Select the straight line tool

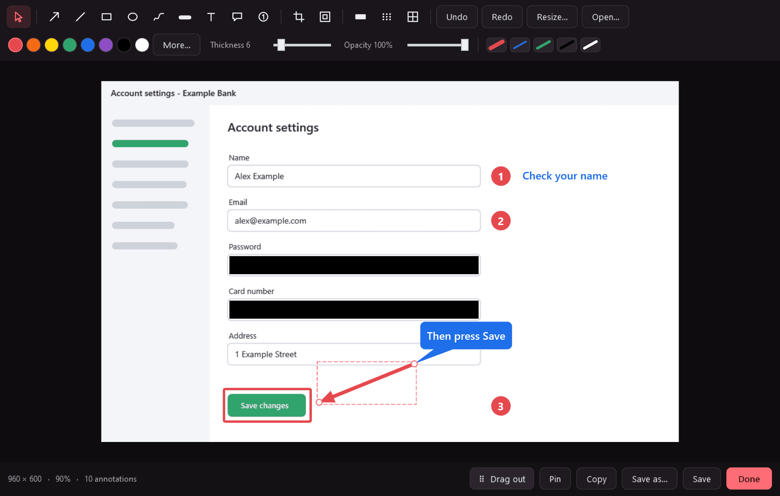coord(80,17)
